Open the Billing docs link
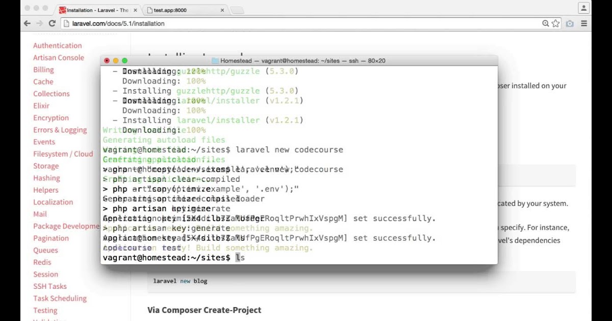The height and width of the screenshot is (321, 612). (x=43, y=70)
